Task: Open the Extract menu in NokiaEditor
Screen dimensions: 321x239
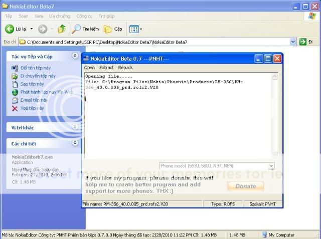Action: 106,67
